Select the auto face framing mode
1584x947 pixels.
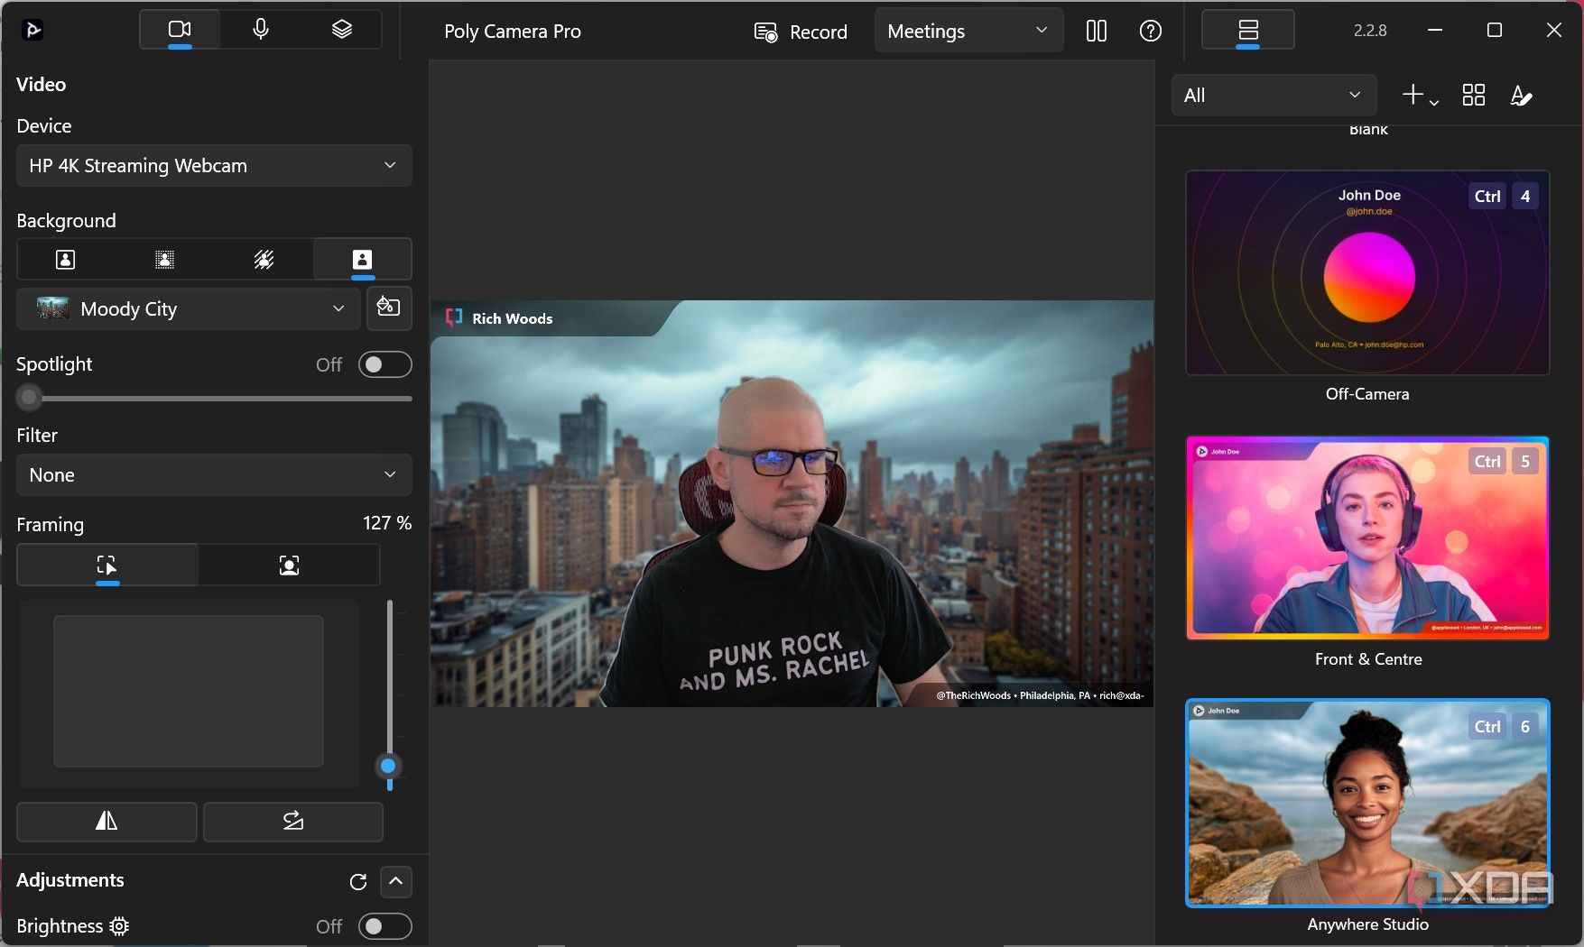click(289, 565)
